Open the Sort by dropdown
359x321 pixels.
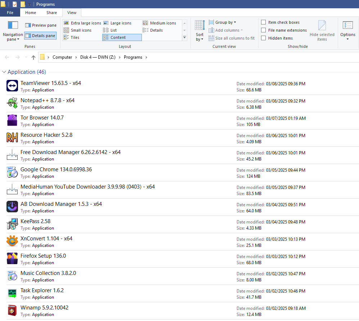tap(199, 31)
